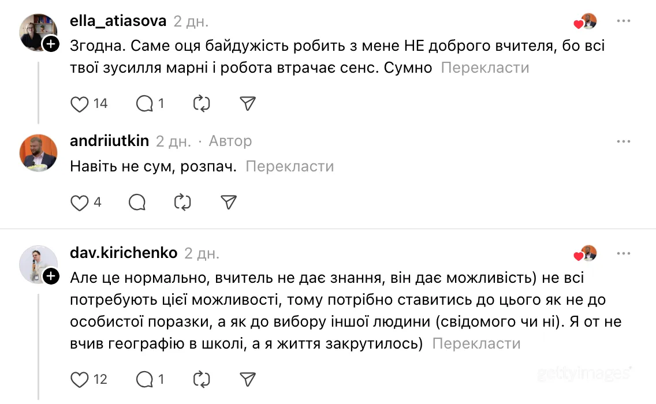Open the three-dot menu on ella_atiasova's comment
Screen dimensions: 656x404
(x=623, y=21)
